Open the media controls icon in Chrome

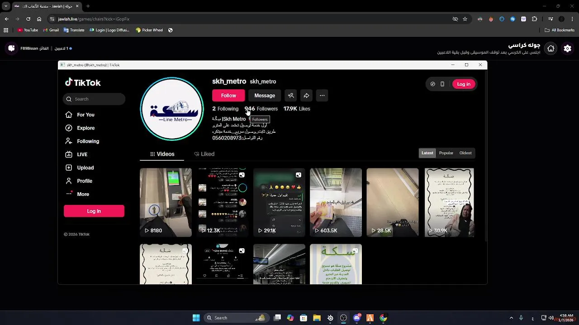pyautogui.click(x=551, y=19)
